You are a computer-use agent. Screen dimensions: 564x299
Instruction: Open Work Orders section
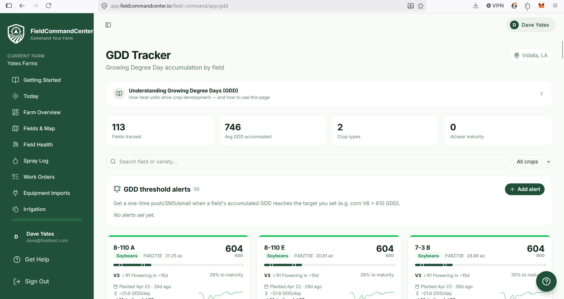click(x=47, y=177)
